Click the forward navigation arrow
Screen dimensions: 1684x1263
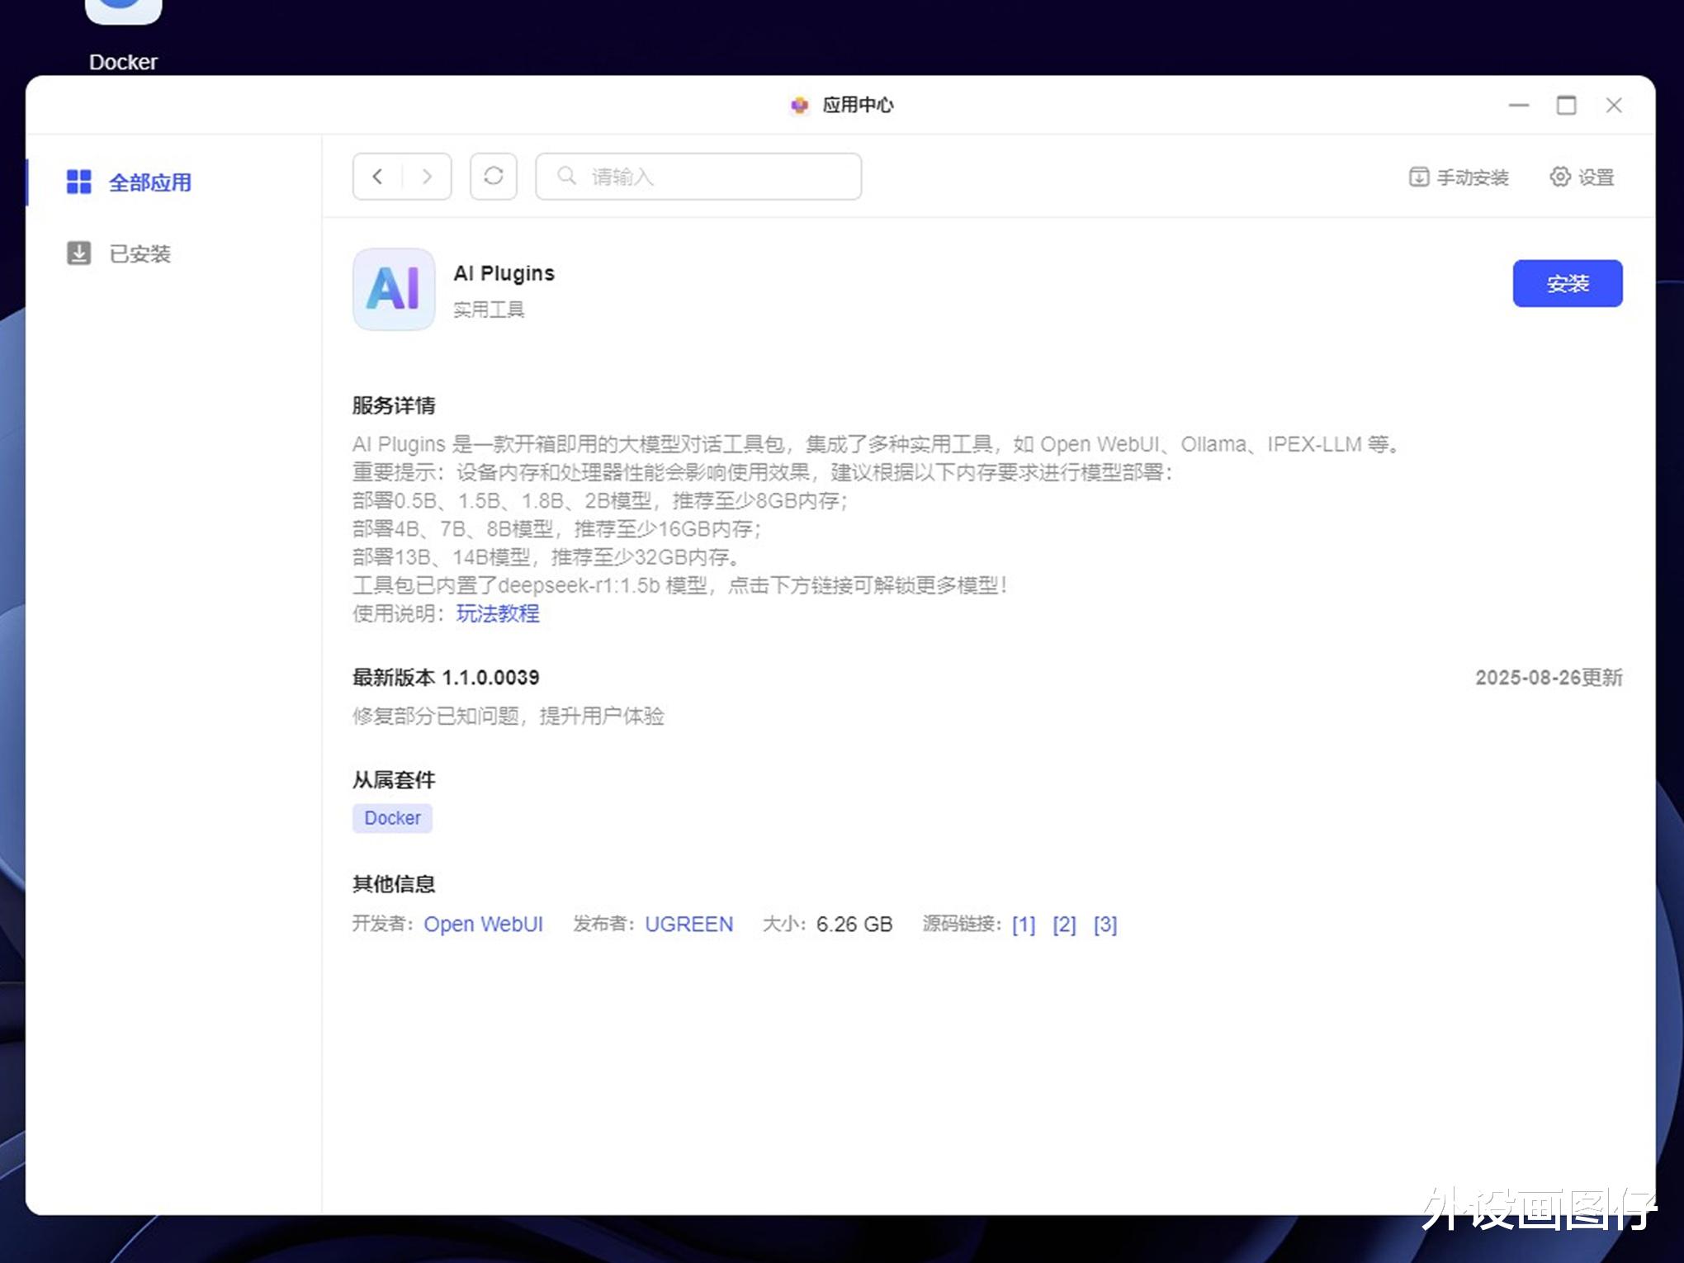[427, 177]
